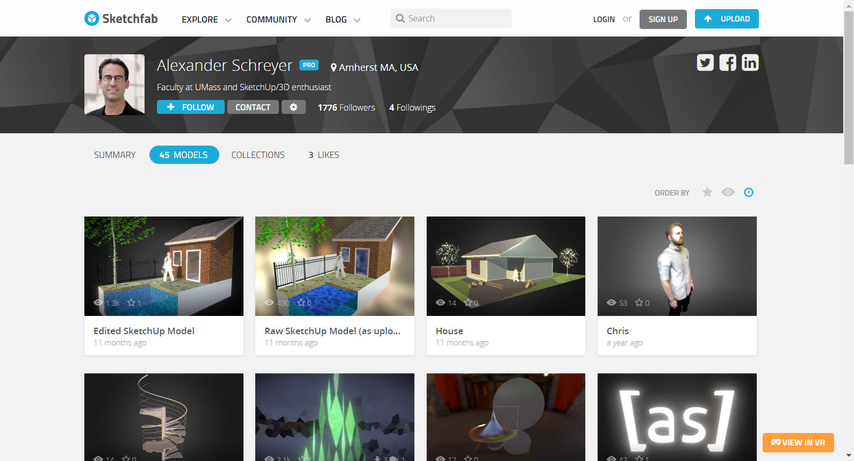Click the PRO badge next to name
854x461 pixels.
pos(308,65)
